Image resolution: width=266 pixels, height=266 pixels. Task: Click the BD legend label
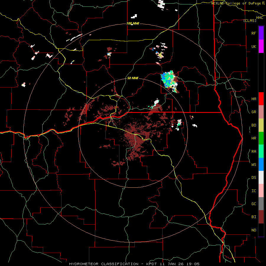point(254,125)
